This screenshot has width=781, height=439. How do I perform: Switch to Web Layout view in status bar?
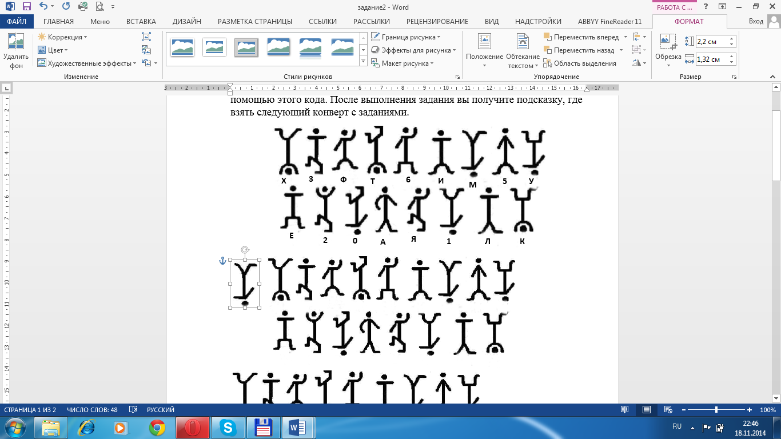668,410
